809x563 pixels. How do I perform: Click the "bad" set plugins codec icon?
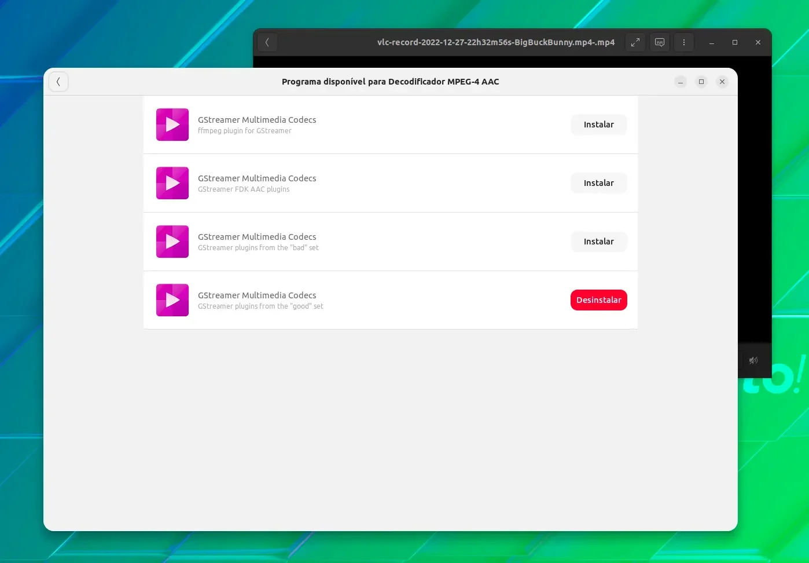tap(172, 242)
